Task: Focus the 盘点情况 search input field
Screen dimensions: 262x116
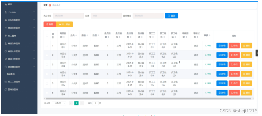Action: coord(148,16)
